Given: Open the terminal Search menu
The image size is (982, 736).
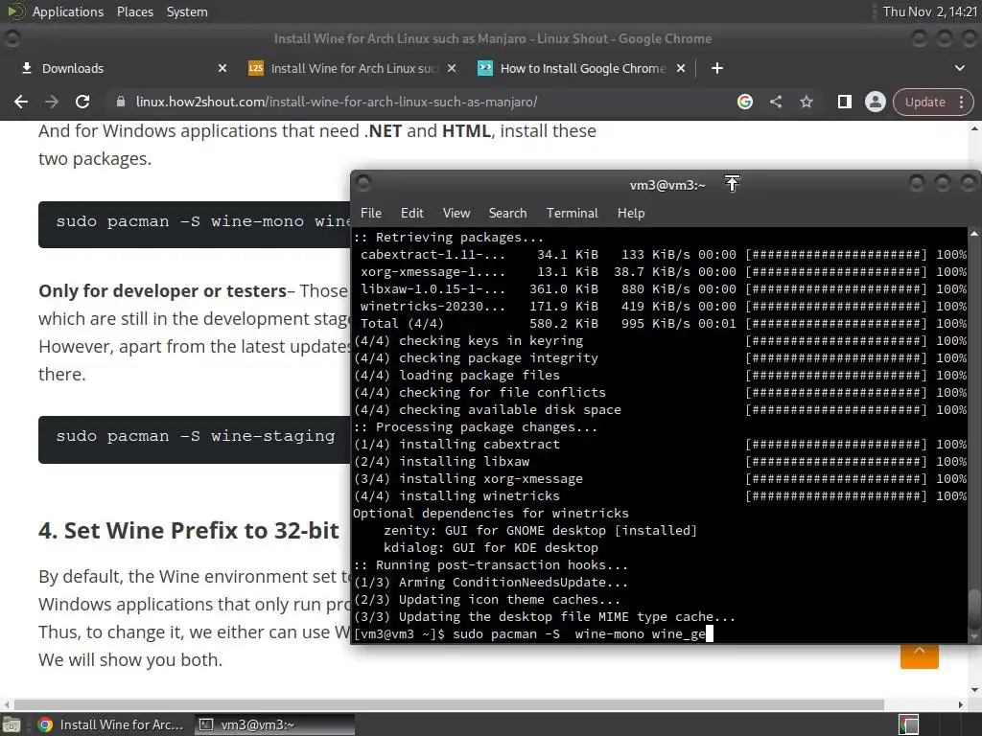Looking at the screenshot, I should pyautogui.click(x=508, y=213).
